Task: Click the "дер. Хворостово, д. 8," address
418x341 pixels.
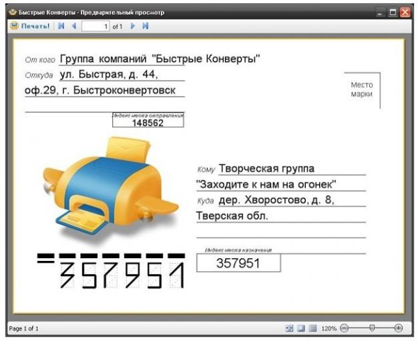Action: 276,200
